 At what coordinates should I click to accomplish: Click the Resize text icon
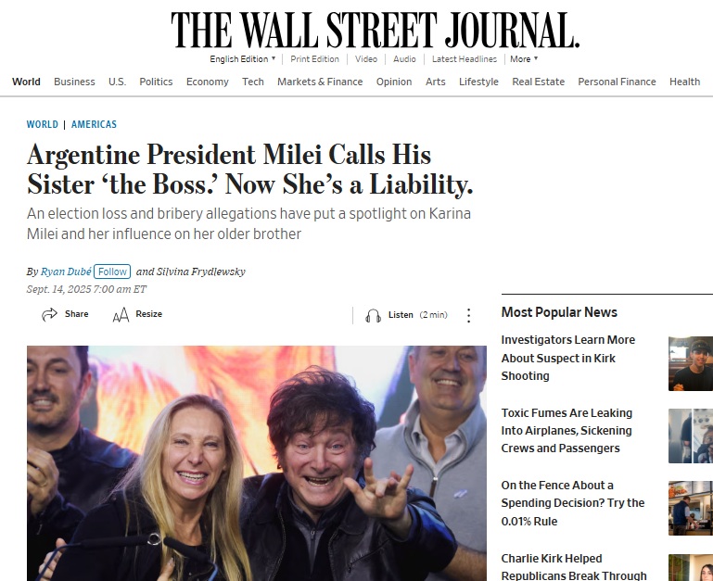121,315
